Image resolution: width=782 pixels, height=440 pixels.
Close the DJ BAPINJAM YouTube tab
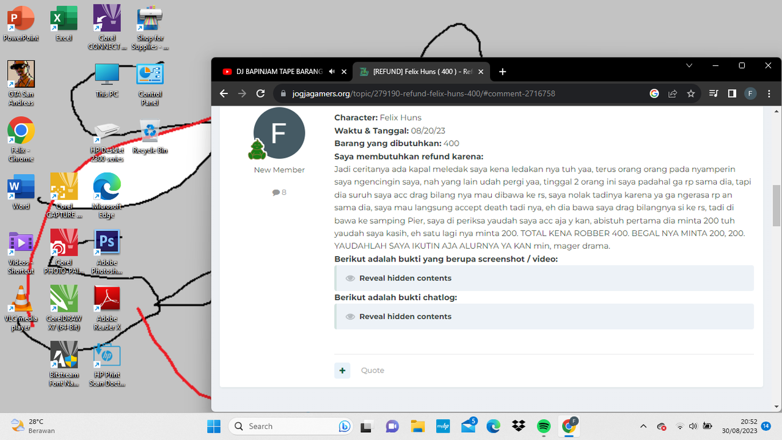click(344, 71)
